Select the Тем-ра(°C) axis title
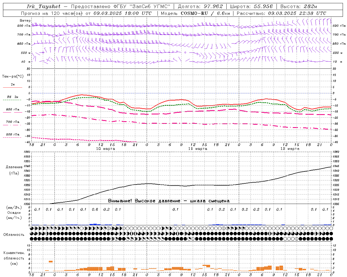The width and height of the screenshot is (347, 277). 13,77
